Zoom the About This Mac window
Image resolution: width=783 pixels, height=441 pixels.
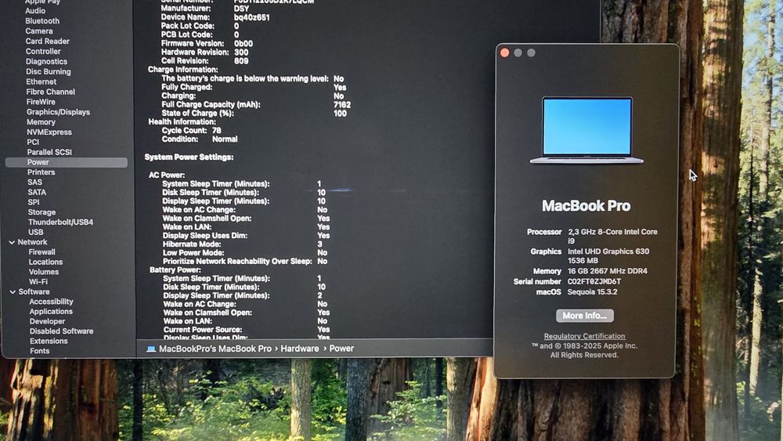point(531,53)
